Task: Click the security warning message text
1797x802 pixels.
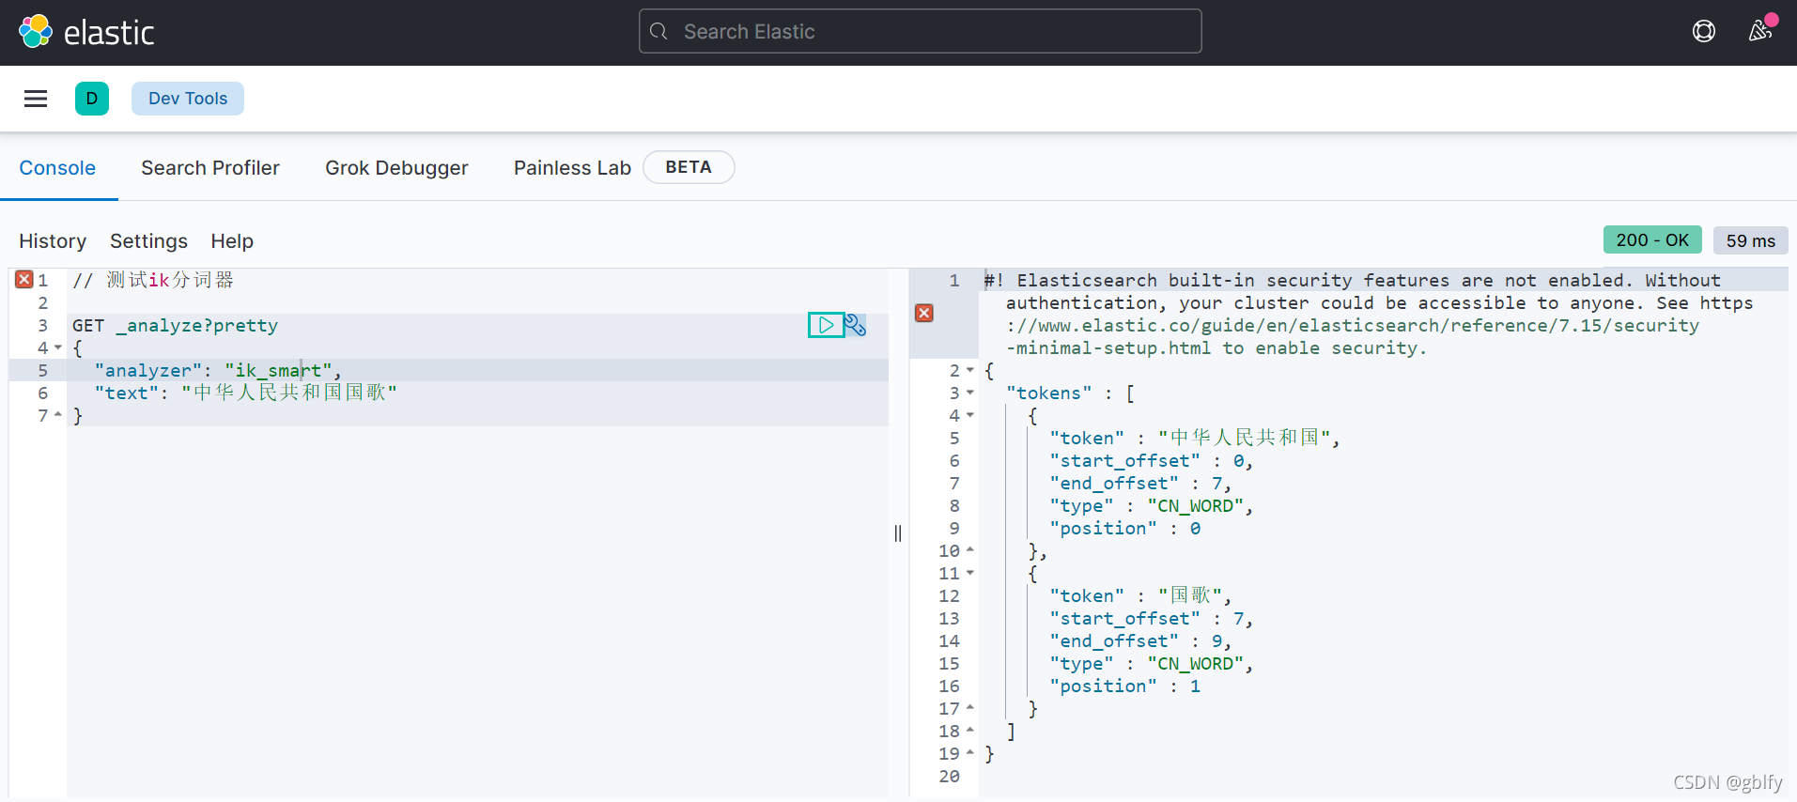Action: (1369, 314)
